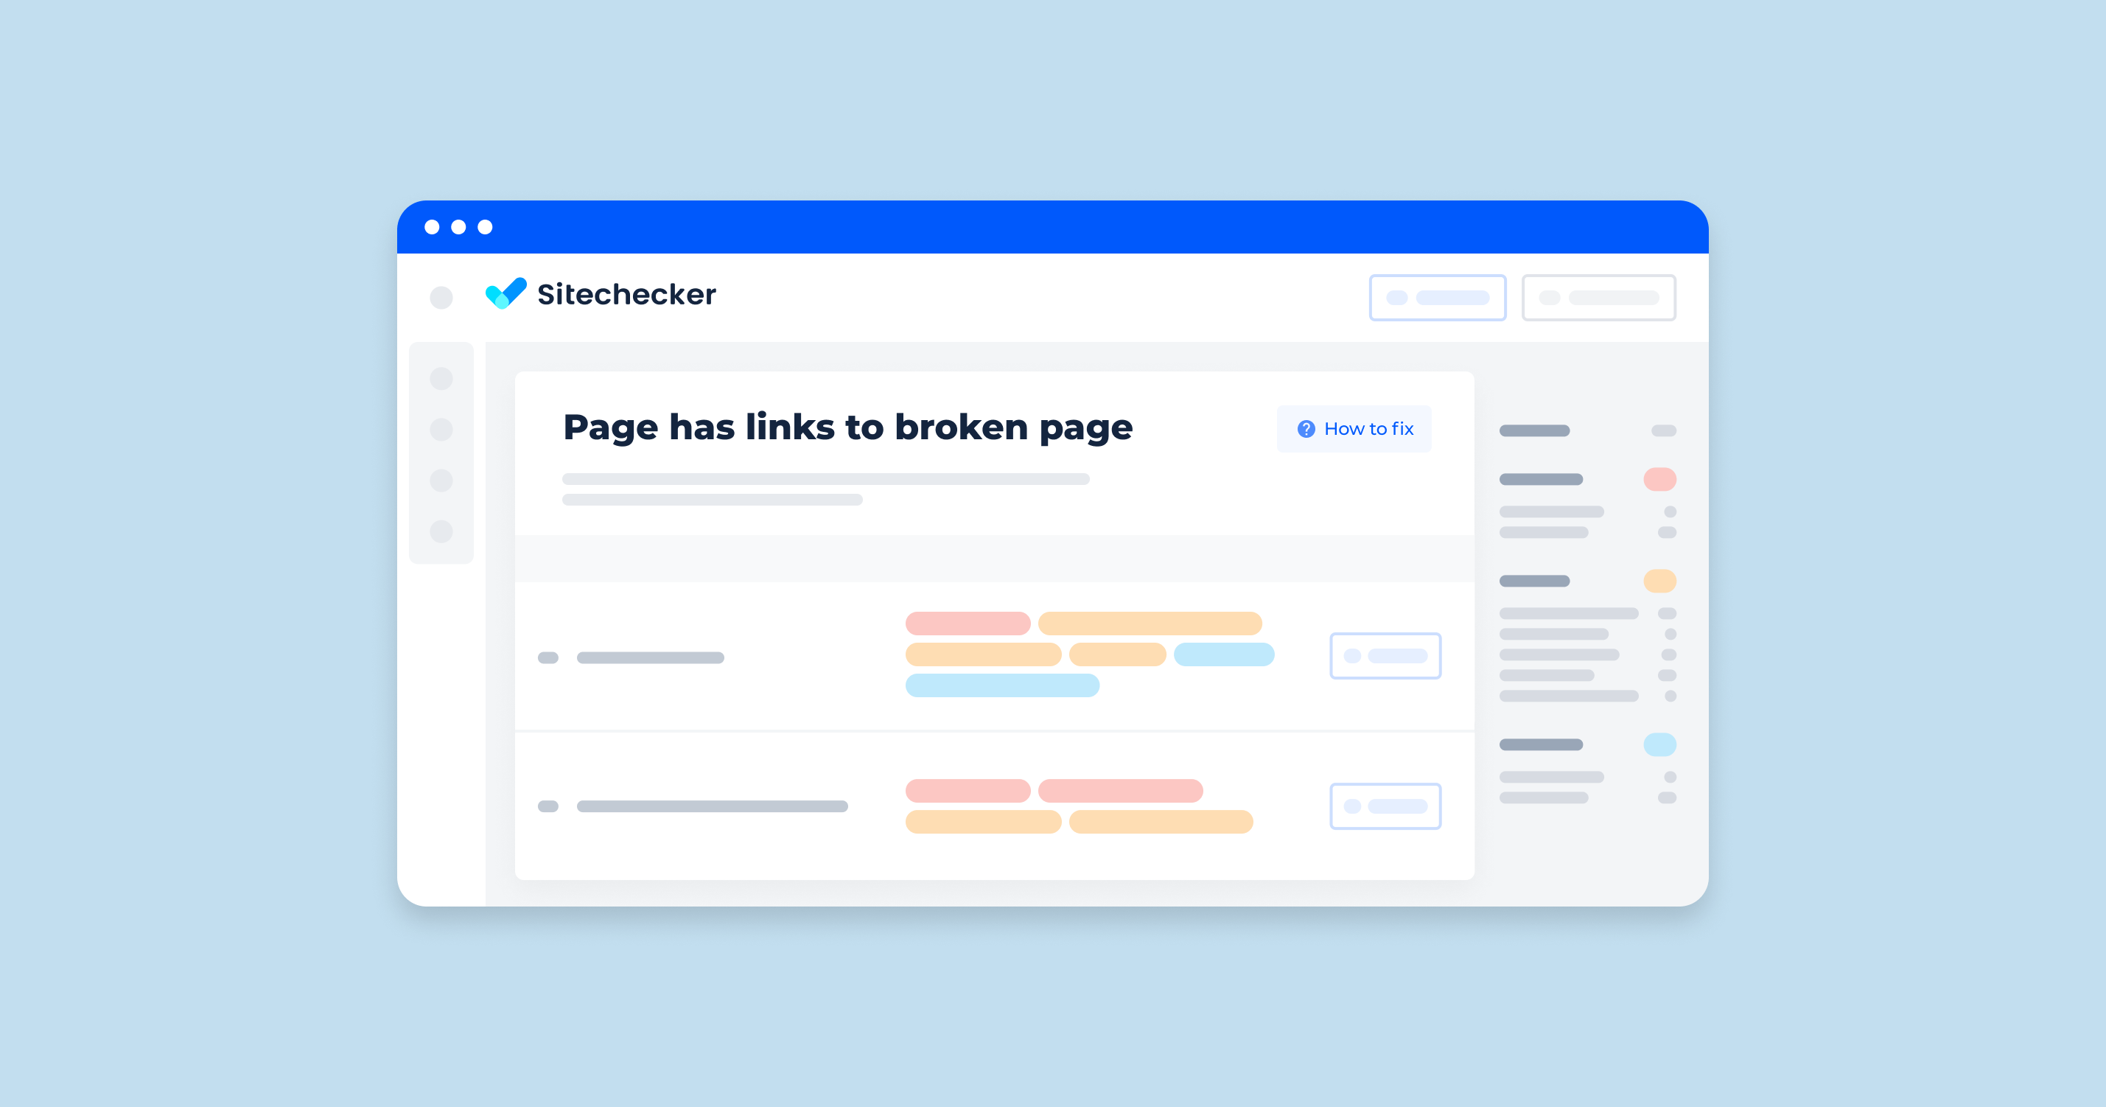Screen dimensions: 2106x1107
Task: Click the orange status indicator icon
Action: 1659,582
